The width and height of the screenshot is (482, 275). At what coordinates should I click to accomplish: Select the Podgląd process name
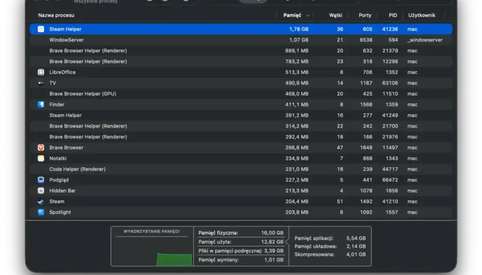click(59, 180)
